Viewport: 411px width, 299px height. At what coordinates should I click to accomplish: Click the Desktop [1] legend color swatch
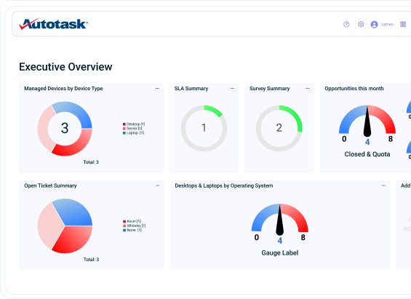124,124
